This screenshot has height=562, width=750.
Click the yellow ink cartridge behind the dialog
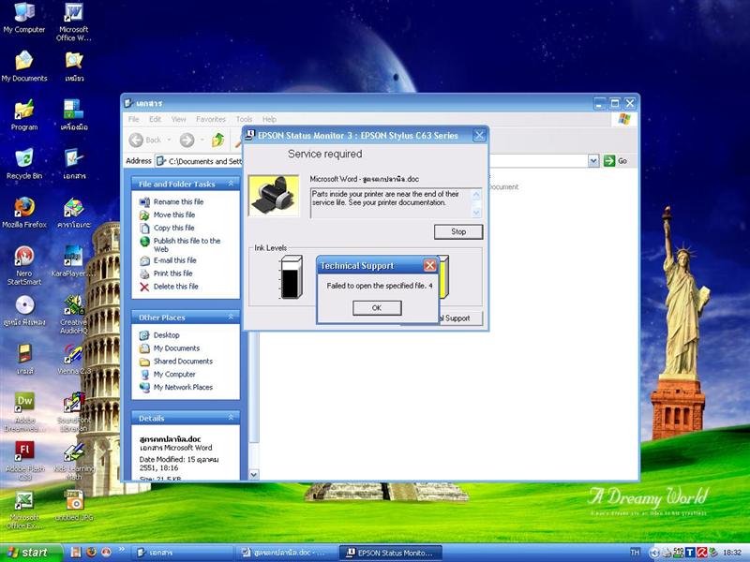point(443,277)
